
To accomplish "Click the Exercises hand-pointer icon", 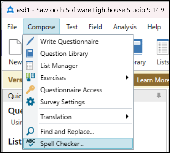I will coord(30,77).
